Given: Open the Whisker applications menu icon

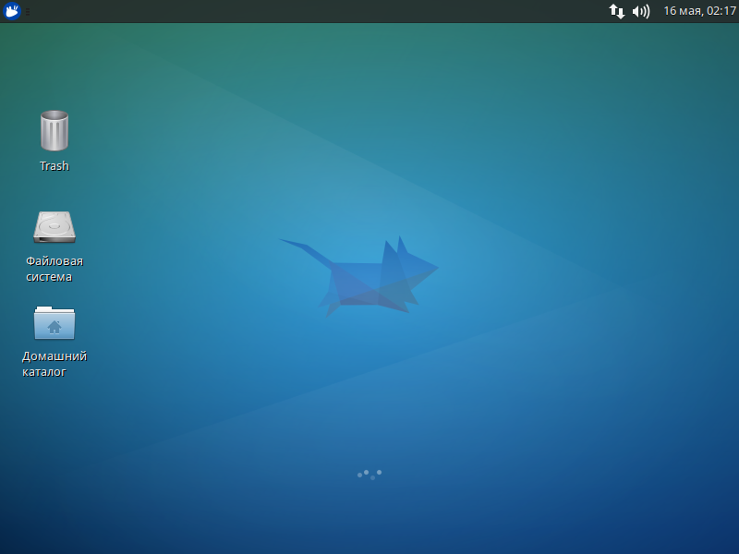Looking at the screenshot, I should pyautogui.click(x=12, y=11).
